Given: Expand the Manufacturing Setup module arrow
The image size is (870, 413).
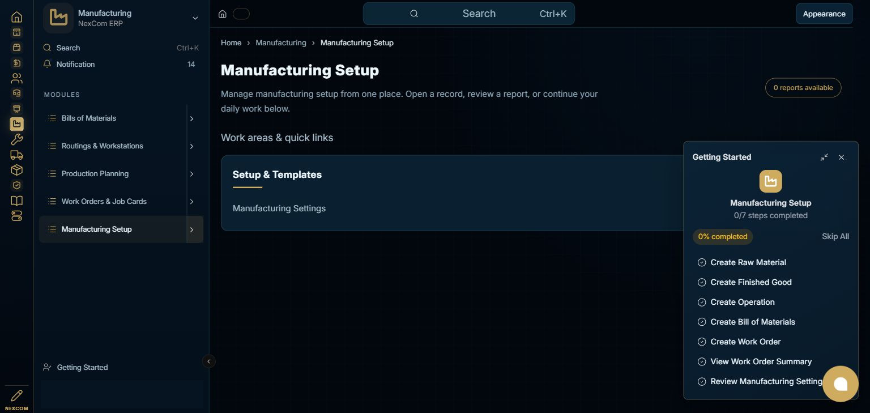Looking at the screenshot, I should (x=191, y=229).
